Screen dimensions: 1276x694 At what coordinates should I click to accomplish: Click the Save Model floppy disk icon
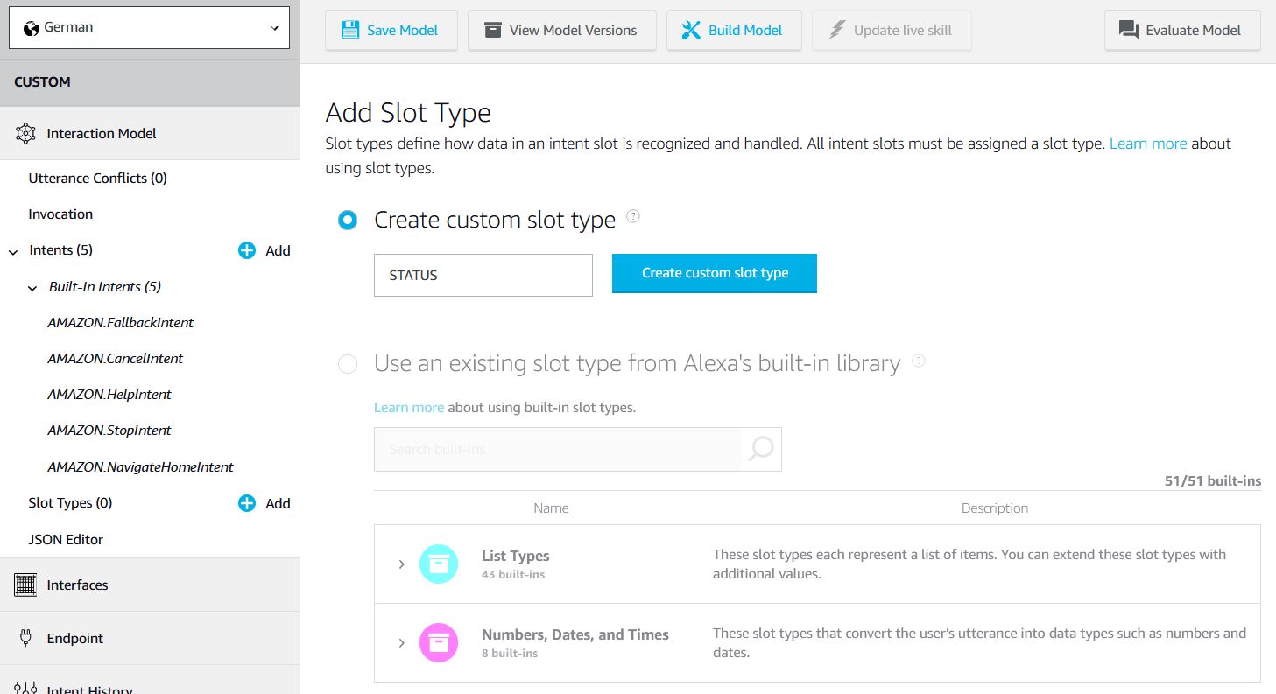[x=350, y=31]
